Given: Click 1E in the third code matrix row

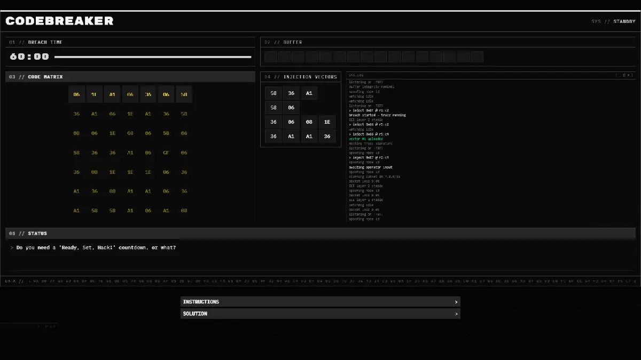Looking at the screenshot, I should [x=112, y=133].
